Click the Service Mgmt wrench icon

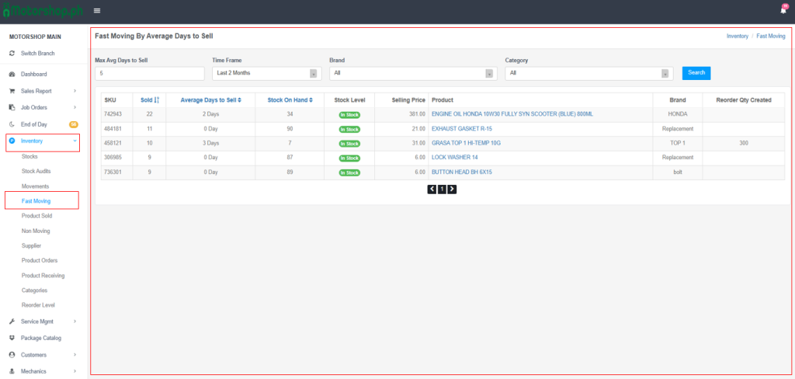pyautogui.click(x=12, y=322)
